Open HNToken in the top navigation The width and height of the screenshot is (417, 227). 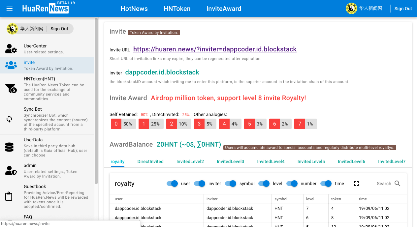pyautogui.click(x=177, y=9)
